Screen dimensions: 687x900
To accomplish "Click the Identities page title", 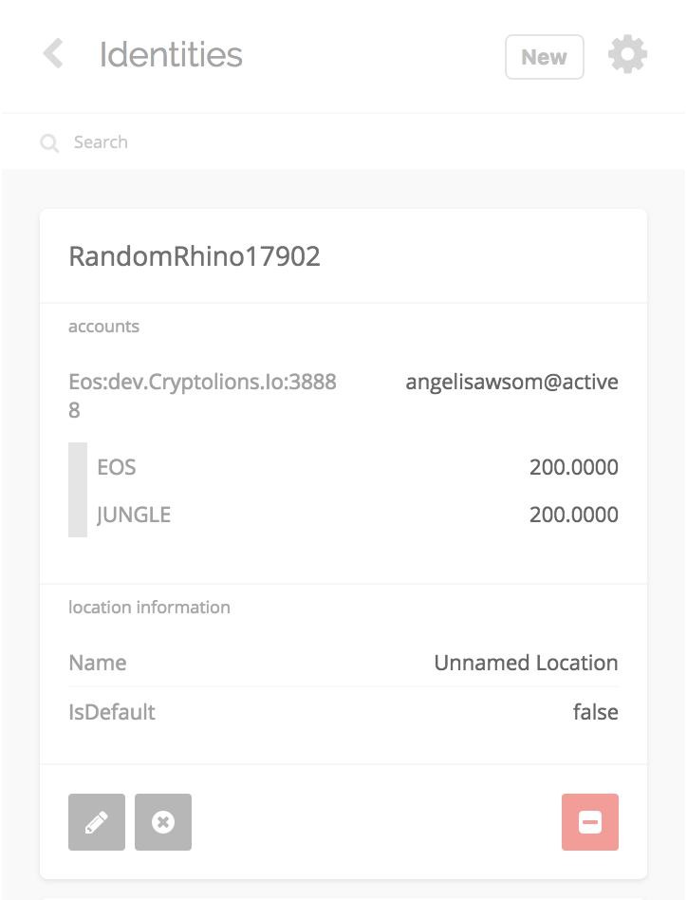I will [x=171, y=55].
